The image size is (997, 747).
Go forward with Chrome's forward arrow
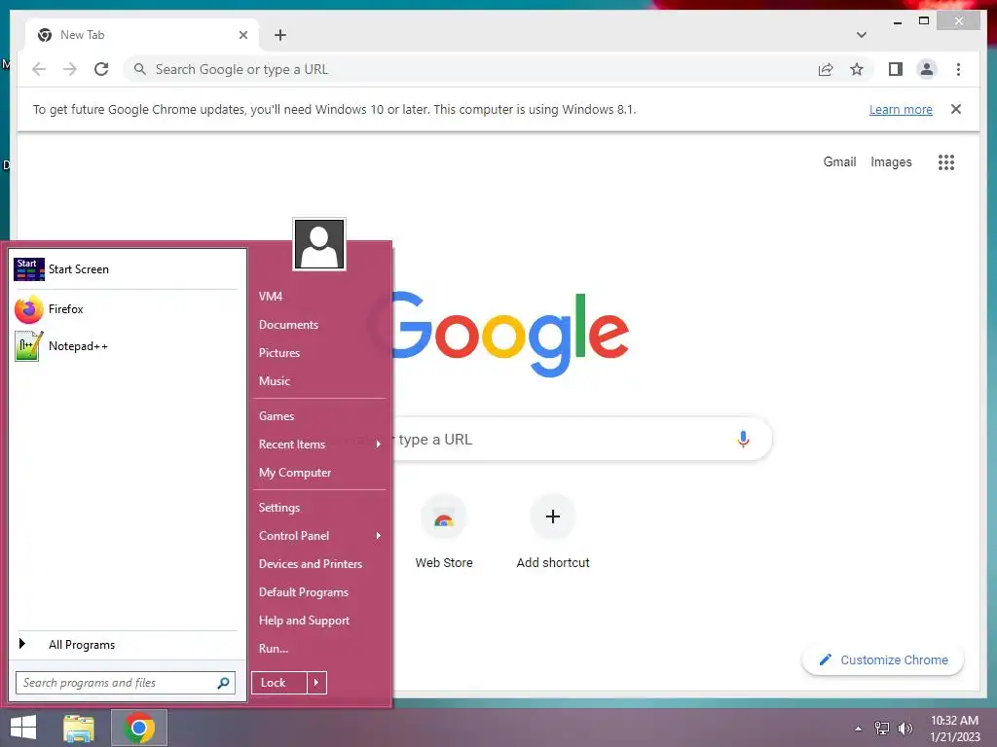pos(70,69)
